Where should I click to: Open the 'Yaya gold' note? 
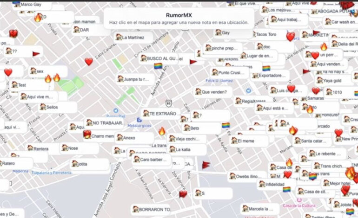coord(334,81)
